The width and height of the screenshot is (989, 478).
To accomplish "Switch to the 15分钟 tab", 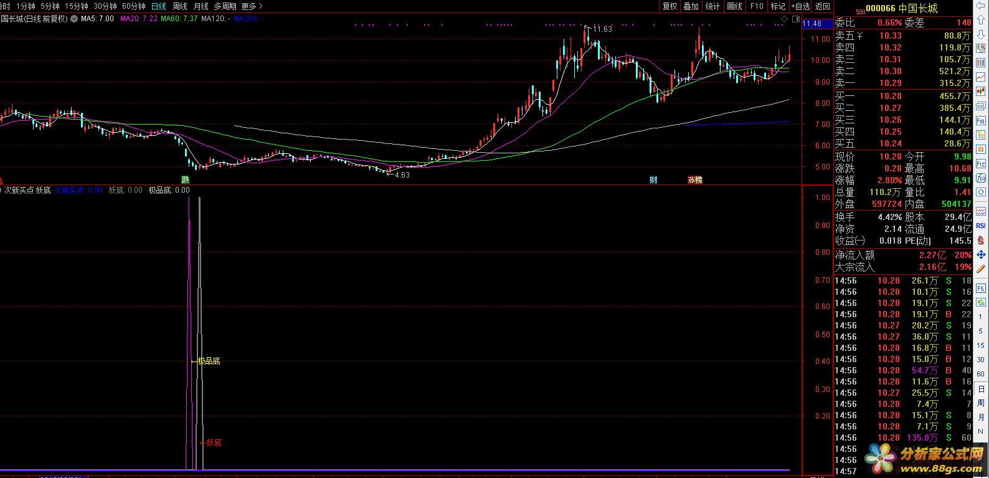I will pos(76,6).
